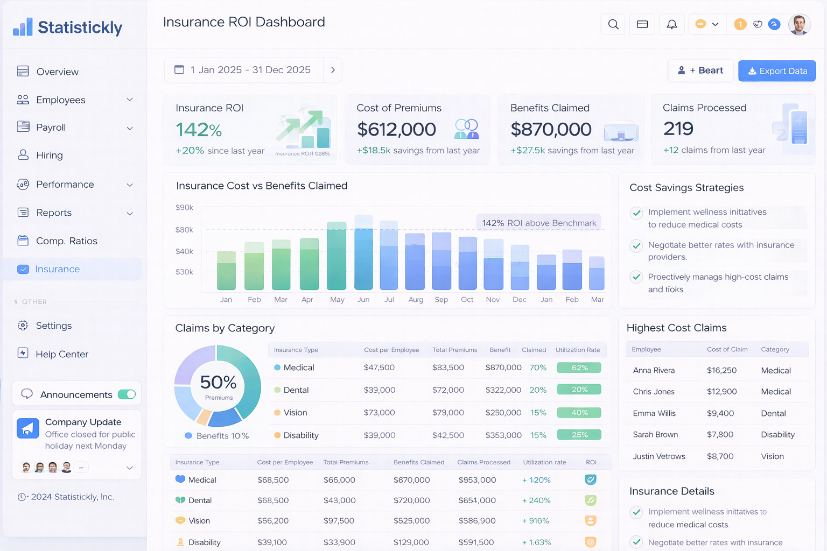This screenshot has height=551, width=827.
Task: Expand the Payroll menu chevron
Action: coord(130,128)
